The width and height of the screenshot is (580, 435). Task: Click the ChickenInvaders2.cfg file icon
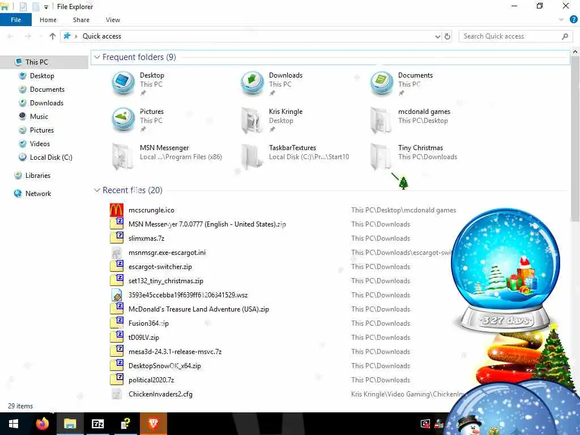[x=117, y=394]
